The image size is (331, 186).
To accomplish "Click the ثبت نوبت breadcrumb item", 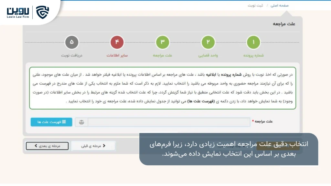I will (x=255, y=5).
